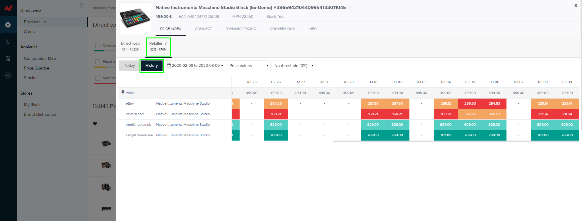Screen dimensions: 582x221
Task: Switch to the PRICE INDEX tab
Action: pyautogui.click(x=171, y=29)
